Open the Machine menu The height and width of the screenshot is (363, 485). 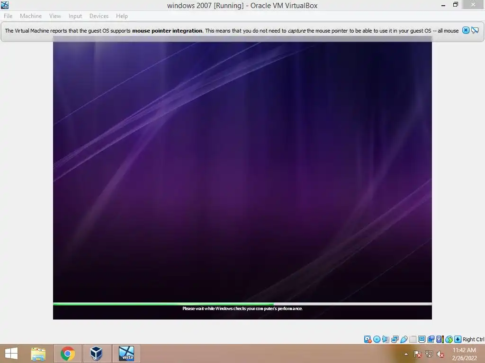(31, 16)
